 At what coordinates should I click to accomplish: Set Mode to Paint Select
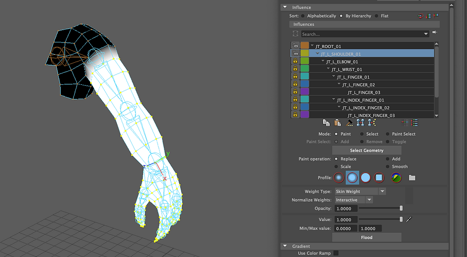[388, 134]
